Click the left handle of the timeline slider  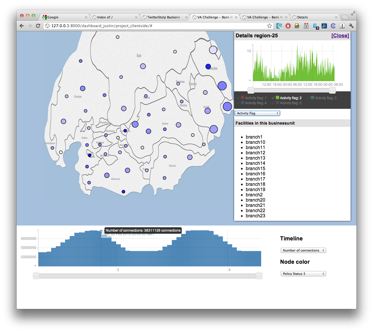click(x=36, y=276)
